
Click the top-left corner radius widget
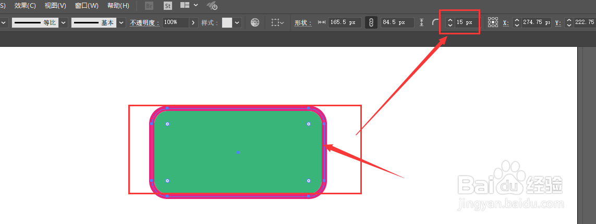(x=167, y=124)
